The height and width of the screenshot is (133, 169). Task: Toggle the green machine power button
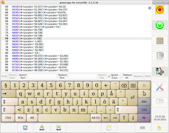tap(160, 25)
